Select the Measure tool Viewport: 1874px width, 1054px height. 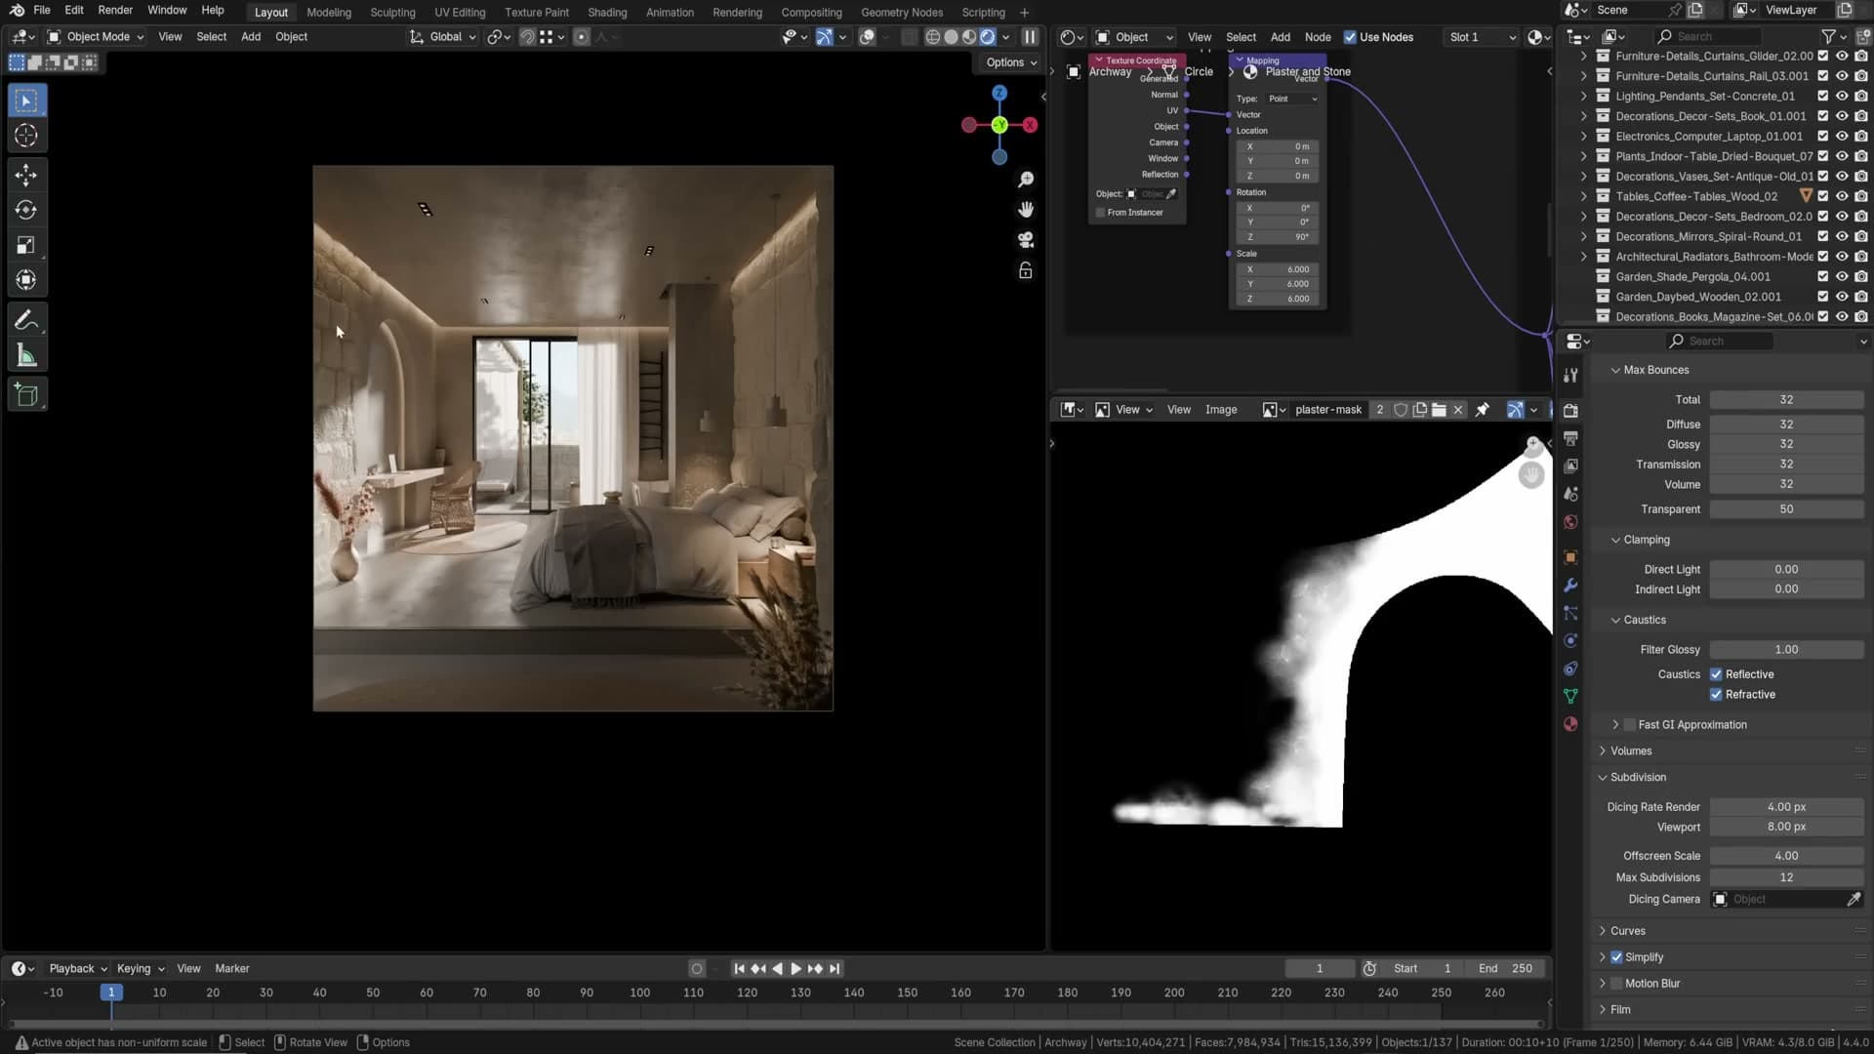[26, 355]
